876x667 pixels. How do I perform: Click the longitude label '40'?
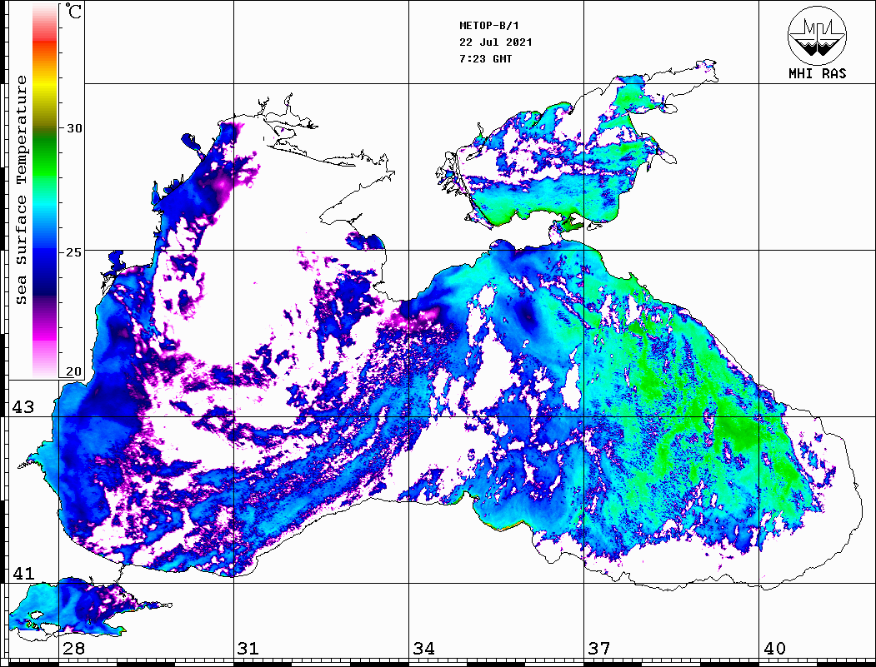[x=774, y=648]
